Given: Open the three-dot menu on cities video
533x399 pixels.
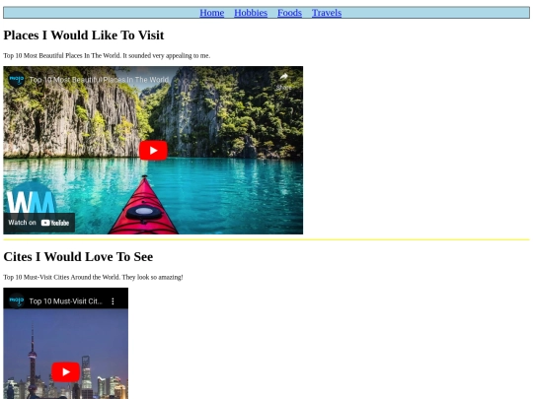Looking at the screenshot, I should coord(113,301).
